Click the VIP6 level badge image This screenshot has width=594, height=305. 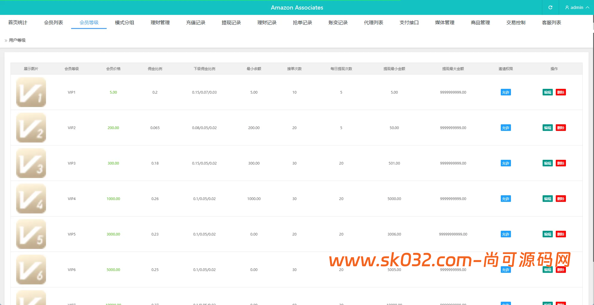click(31, 269)
